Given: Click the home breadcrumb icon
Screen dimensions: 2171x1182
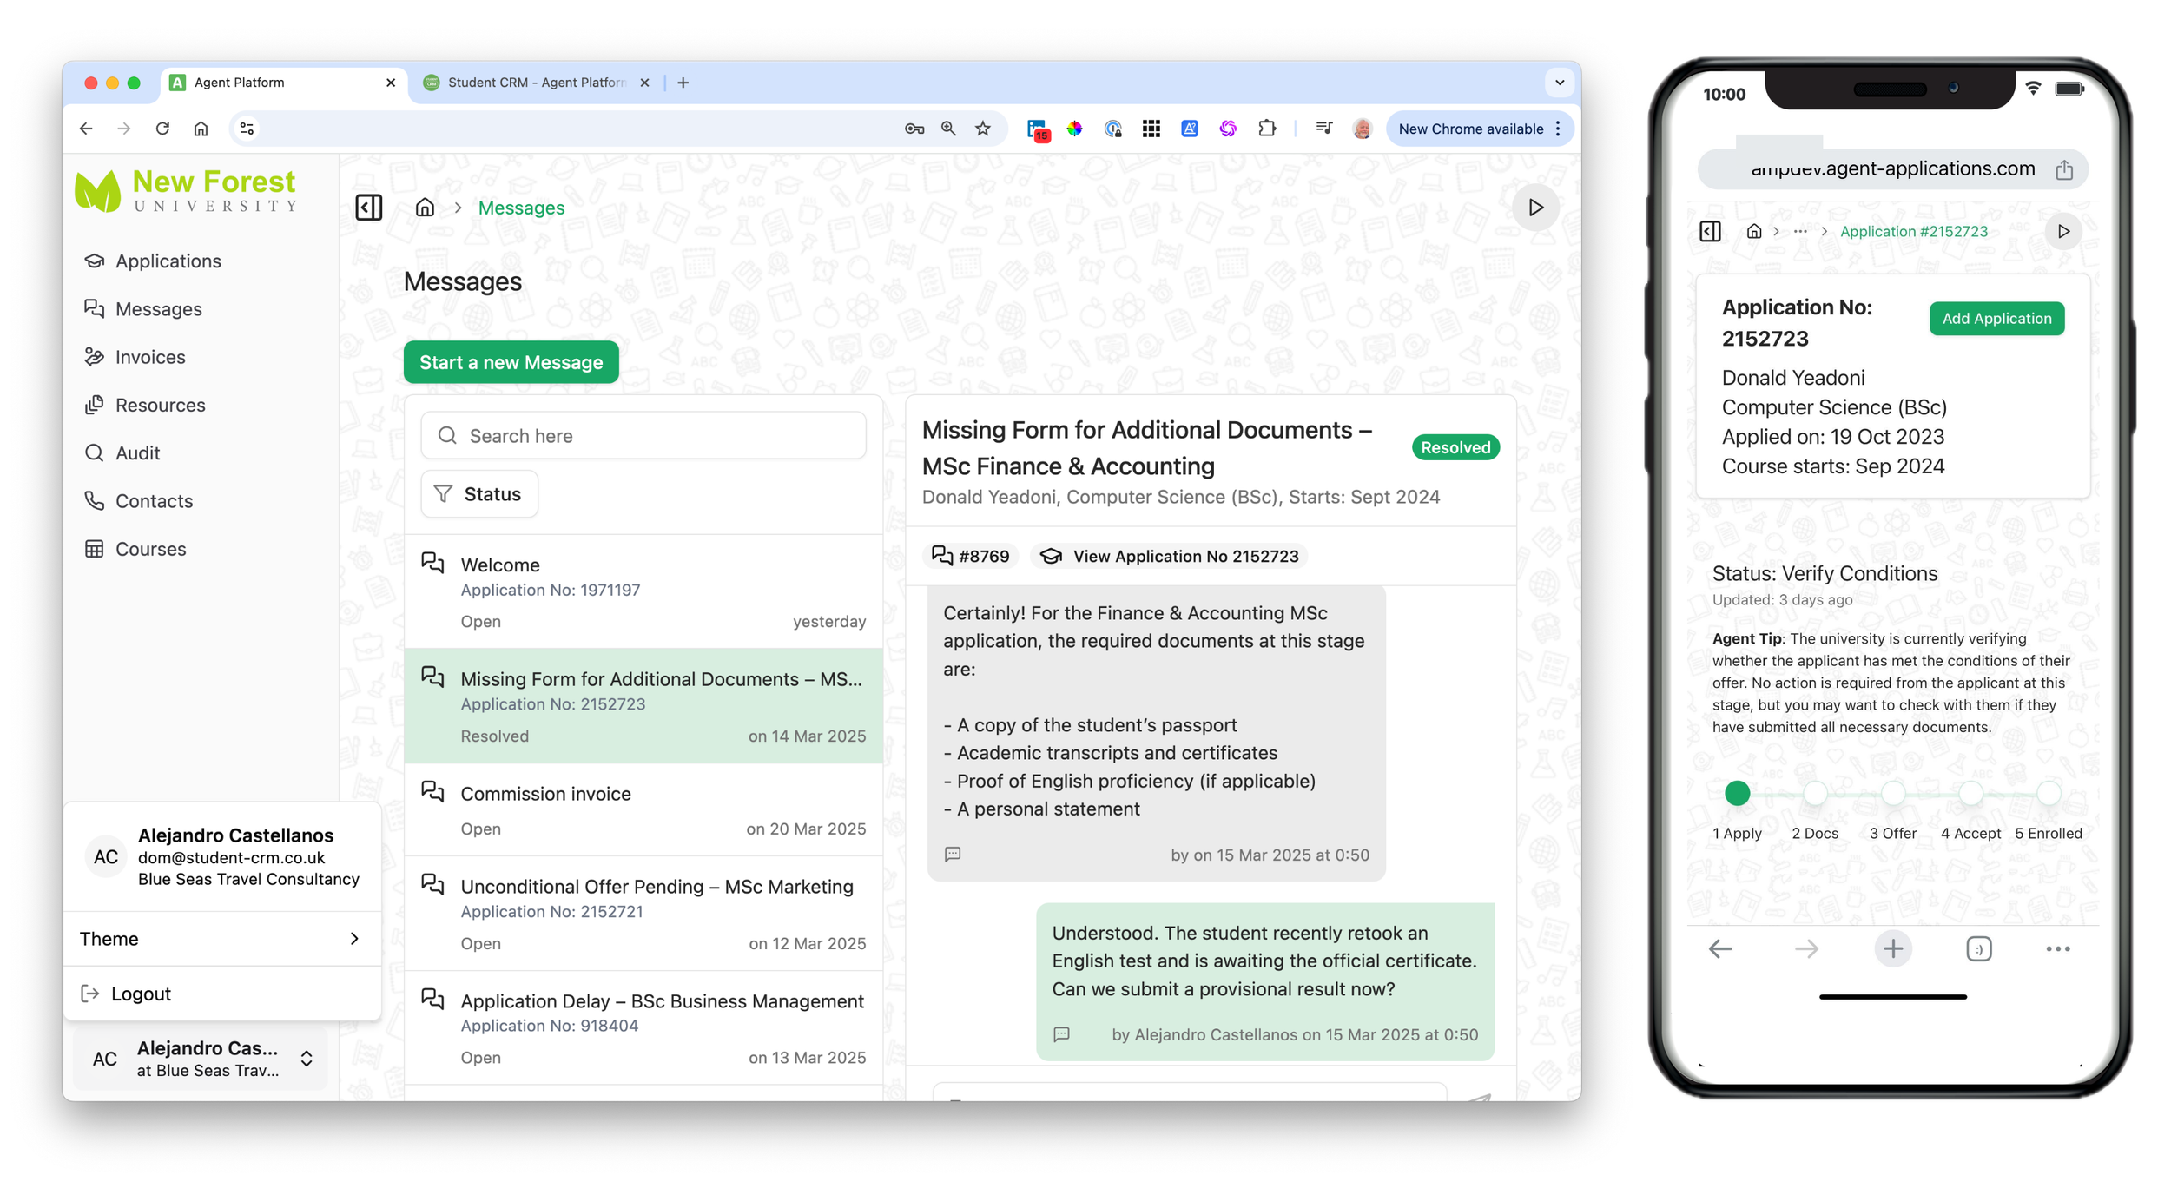Looking at the screenshot, I should pos(425,208).
